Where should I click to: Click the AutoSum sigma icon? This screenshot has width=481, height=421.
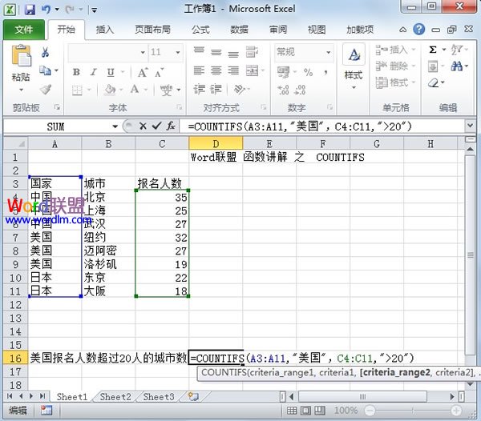click(x=433, y=50)
